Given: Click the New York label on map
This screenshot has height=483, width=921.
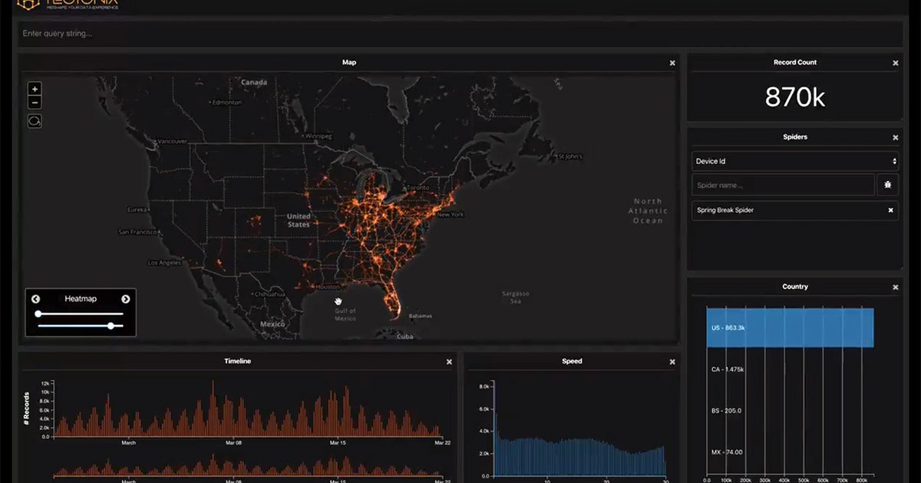Looking at the screenshot, I should click(x=451, y=215).
